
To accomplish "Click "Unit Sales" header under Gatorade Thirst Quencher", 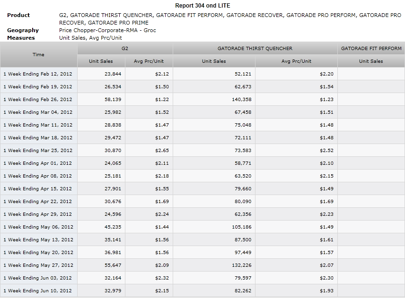I will (214, 61).
